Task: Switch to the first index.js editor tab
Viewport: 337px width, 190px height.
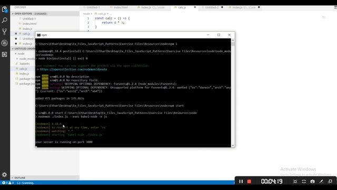Action: 151,7
